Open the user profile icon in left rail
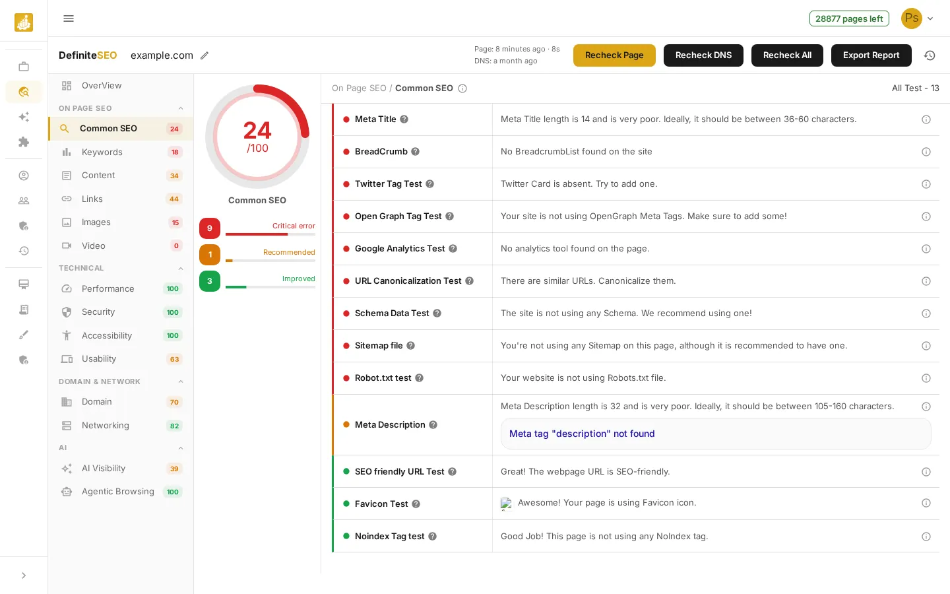 [24, 176]
